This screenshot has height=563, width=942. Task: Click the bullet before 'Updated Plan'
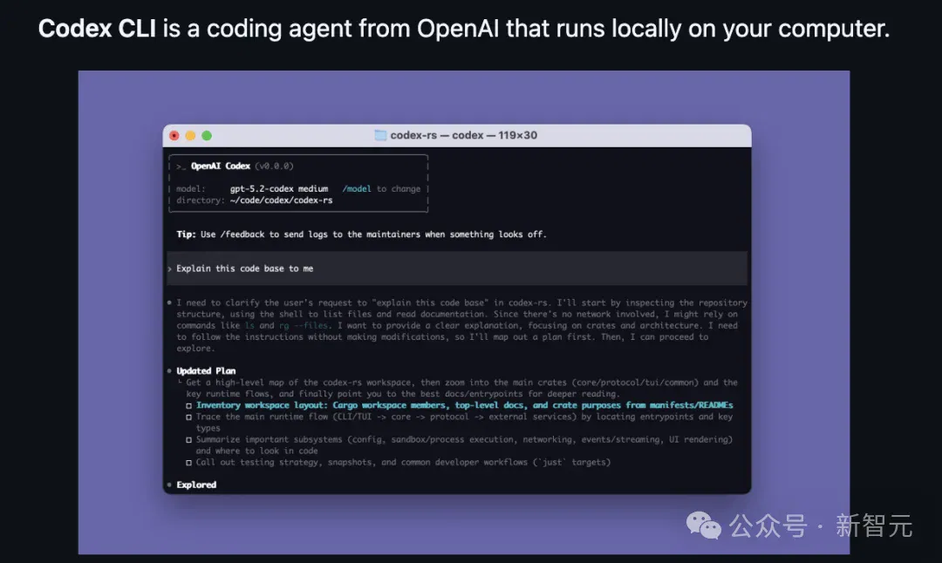pyautogui.click(x=169, y=371)
